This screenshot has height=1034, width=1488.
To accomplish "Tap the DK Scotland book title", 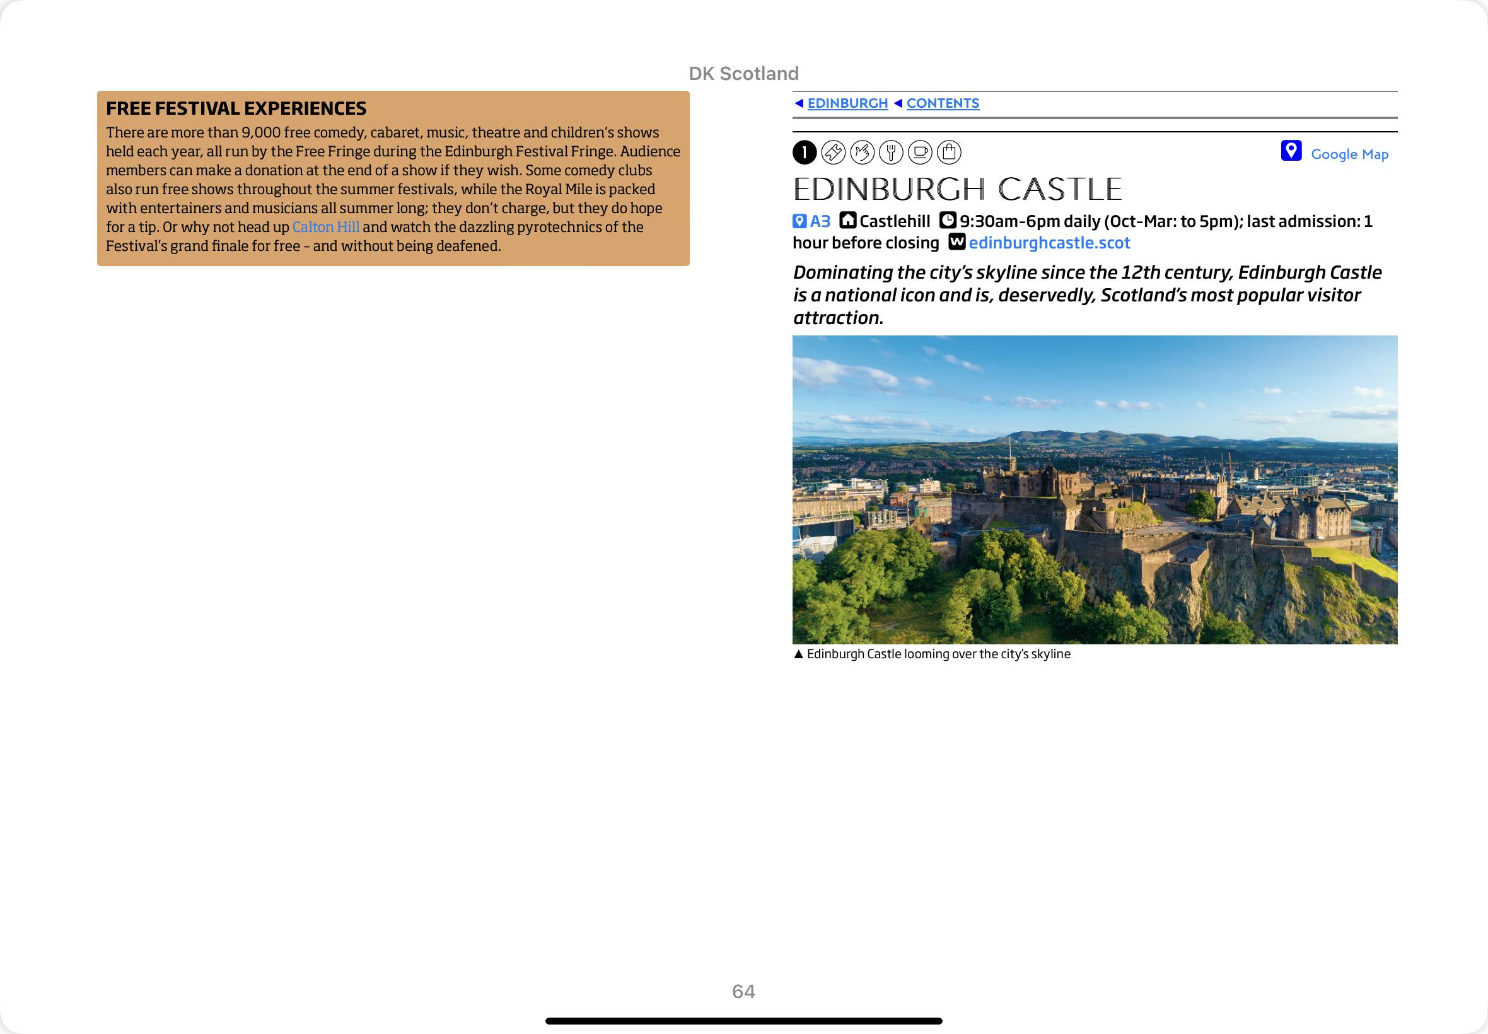I will 743,74.
